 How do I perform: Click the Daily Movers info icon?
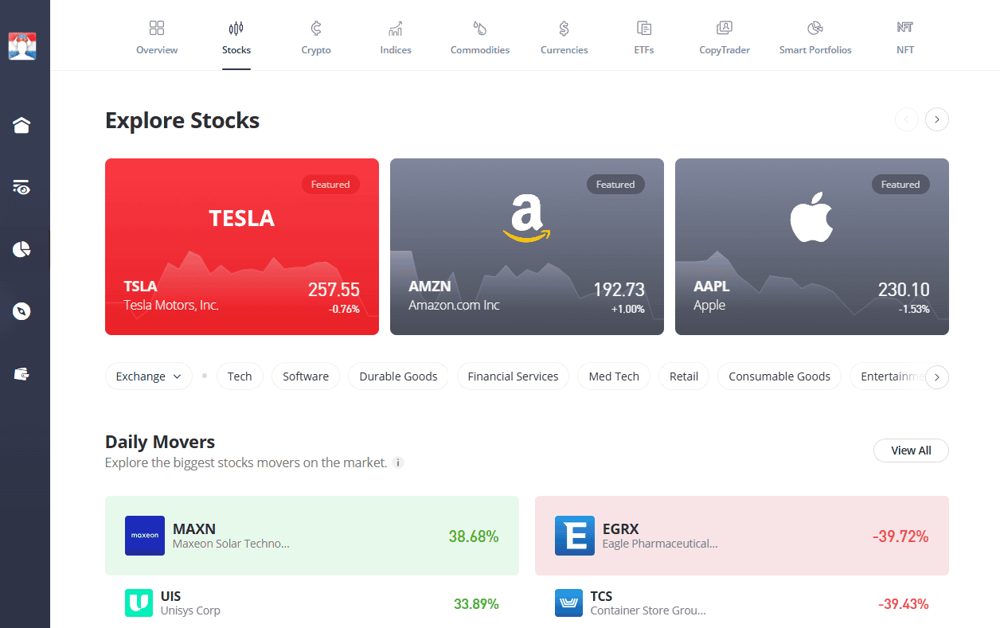(398, 462)
